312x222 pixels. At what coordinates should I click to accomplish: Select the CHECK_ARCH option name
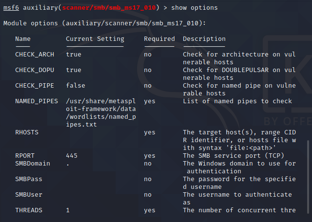click(35, 55)
